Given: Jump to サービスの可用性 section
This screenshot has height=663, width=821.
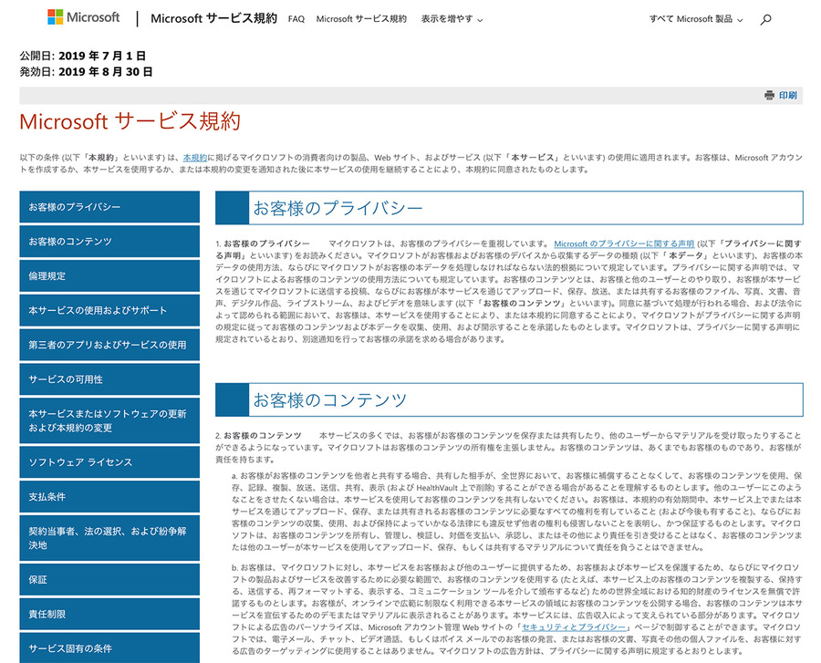Looking at the screenshot, I should tap(109, 379).
